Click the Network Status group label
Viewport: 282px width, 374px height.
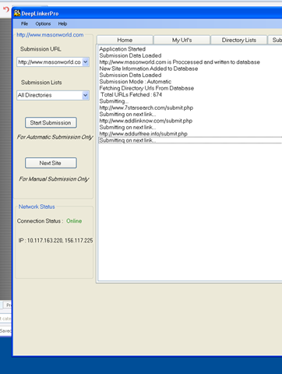tap(37, 206)
